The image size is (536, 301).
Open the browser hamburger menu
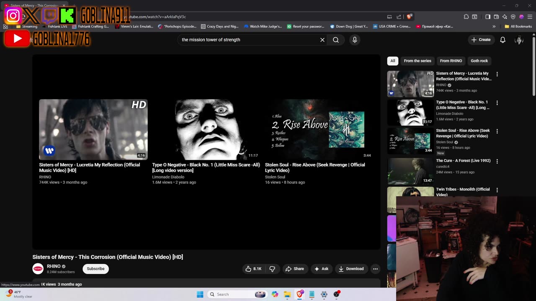(x=530, y=17)
